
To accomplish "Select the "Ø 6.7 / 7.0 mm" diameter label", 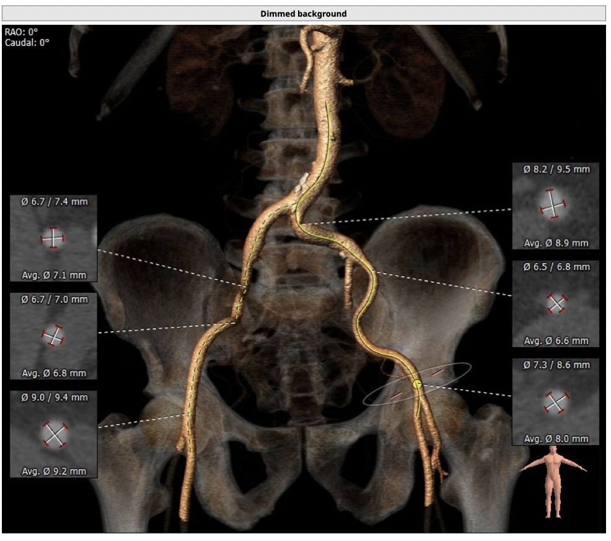I will click(x=55, y=300).
